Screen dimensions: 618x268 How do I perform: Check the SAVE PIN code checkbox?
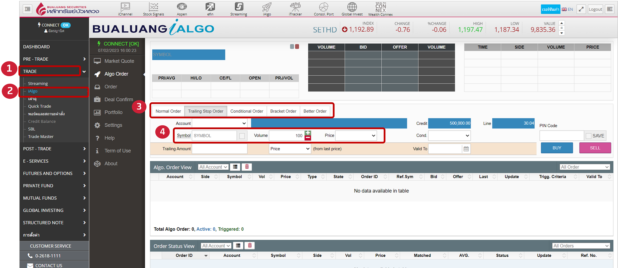pos(589,136)
